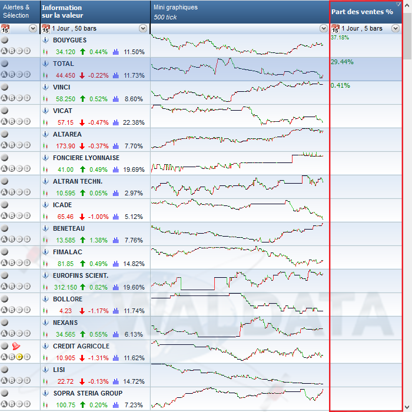This screenshot has width=412, height=412.
Task: Click the blue volume bars icon for FIMALAC
Action: tap(115, 264)
